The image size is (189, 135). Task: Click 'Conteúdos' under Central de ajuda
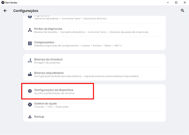click(62, 107)
